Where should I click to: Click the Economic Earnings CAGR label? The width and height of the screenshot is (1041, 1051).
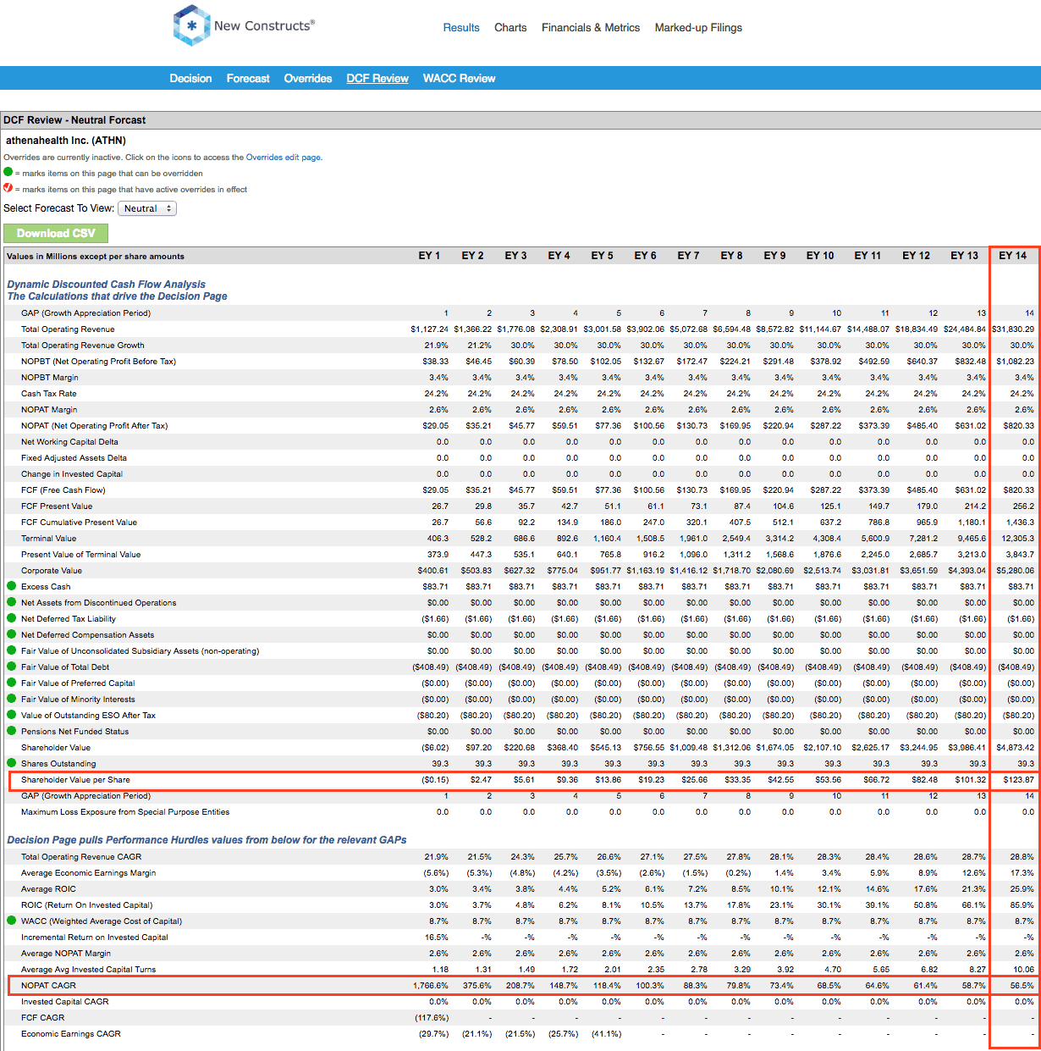pos(71,1034)
